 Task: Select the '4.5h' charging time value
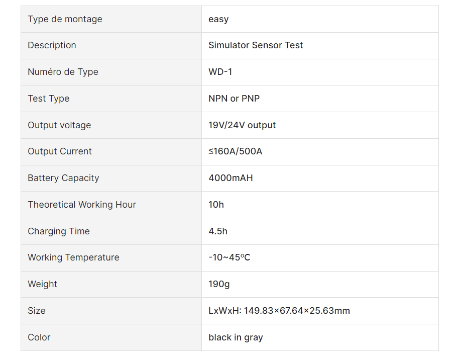click(x=218, y=231)
